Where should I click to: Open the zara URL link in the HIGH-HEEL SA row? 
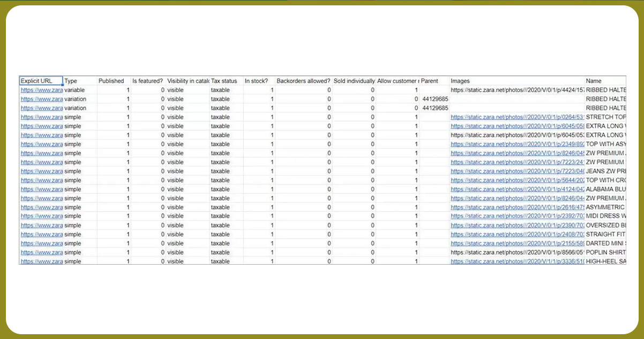pyautogui.click(x=42, y=261)
